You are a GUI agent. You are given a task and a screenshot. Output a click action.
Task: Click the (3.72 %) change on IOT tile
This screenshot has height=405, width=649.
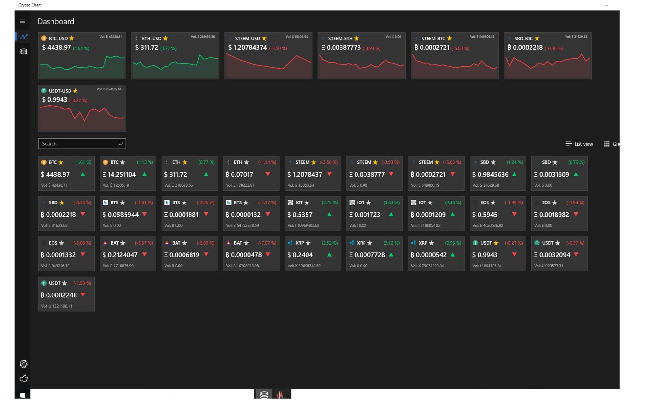330,202
